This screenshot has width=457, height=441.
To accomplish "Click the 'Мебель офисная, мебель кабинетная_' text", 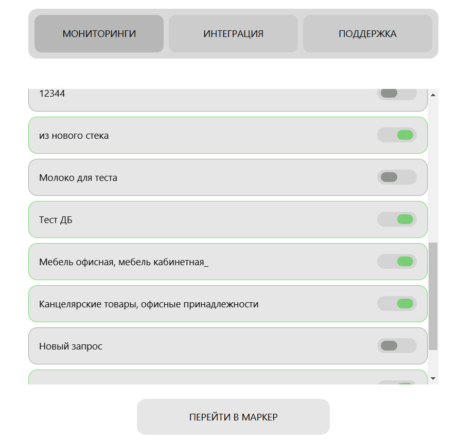I will coord(124,262).
